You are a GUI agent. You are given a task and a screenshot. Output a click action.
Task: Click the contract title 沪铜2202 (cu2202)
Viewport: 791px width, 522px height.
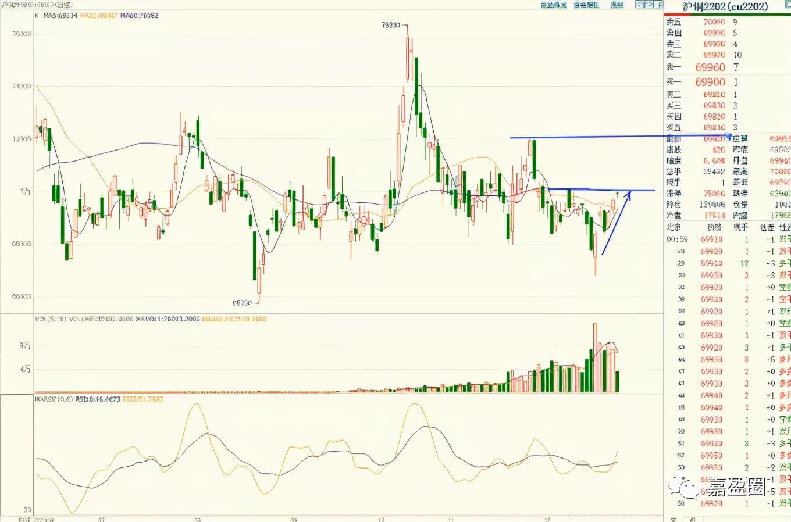[725, 6]
